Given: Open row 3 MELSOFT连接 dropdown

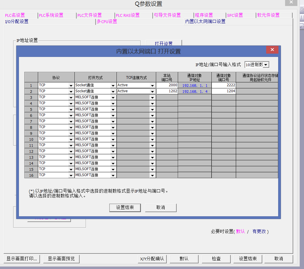Looking at the screenshot, I should (x=113, y=97).
